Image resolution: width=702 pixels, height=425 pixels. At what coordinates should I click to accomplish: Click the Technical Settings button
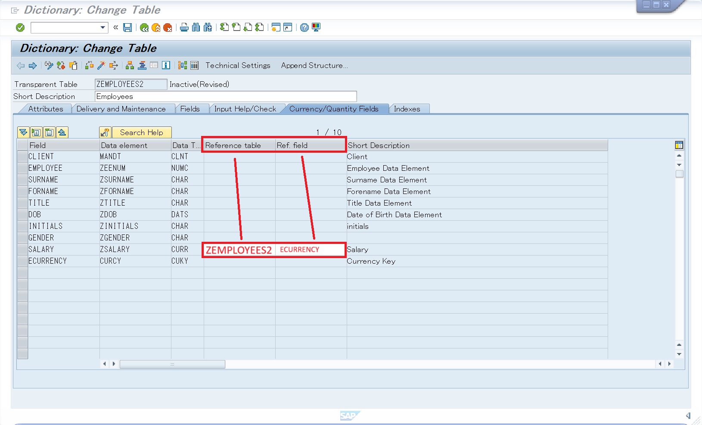tap(238, 65)
